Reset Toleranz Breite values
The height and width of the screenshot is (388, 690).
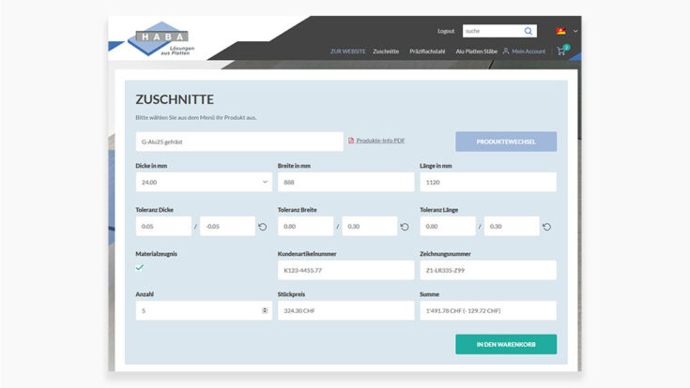[405, 227]
